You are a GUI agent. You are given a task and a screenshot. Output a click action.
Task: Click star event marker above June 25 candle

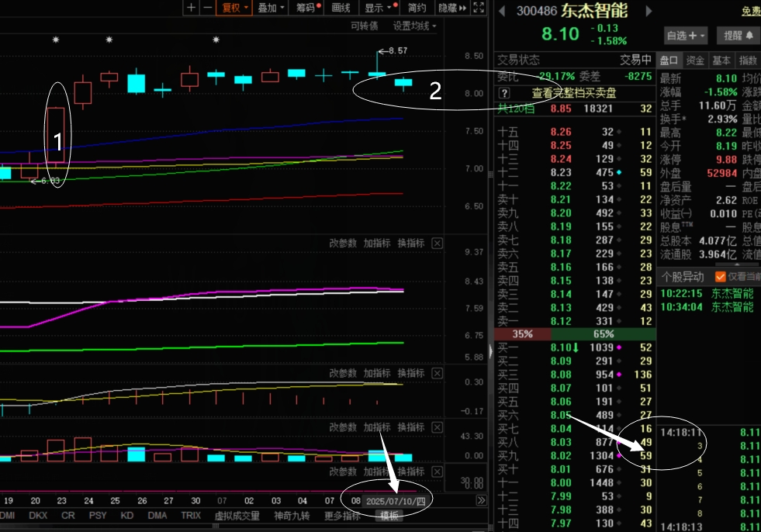(109, 40)
